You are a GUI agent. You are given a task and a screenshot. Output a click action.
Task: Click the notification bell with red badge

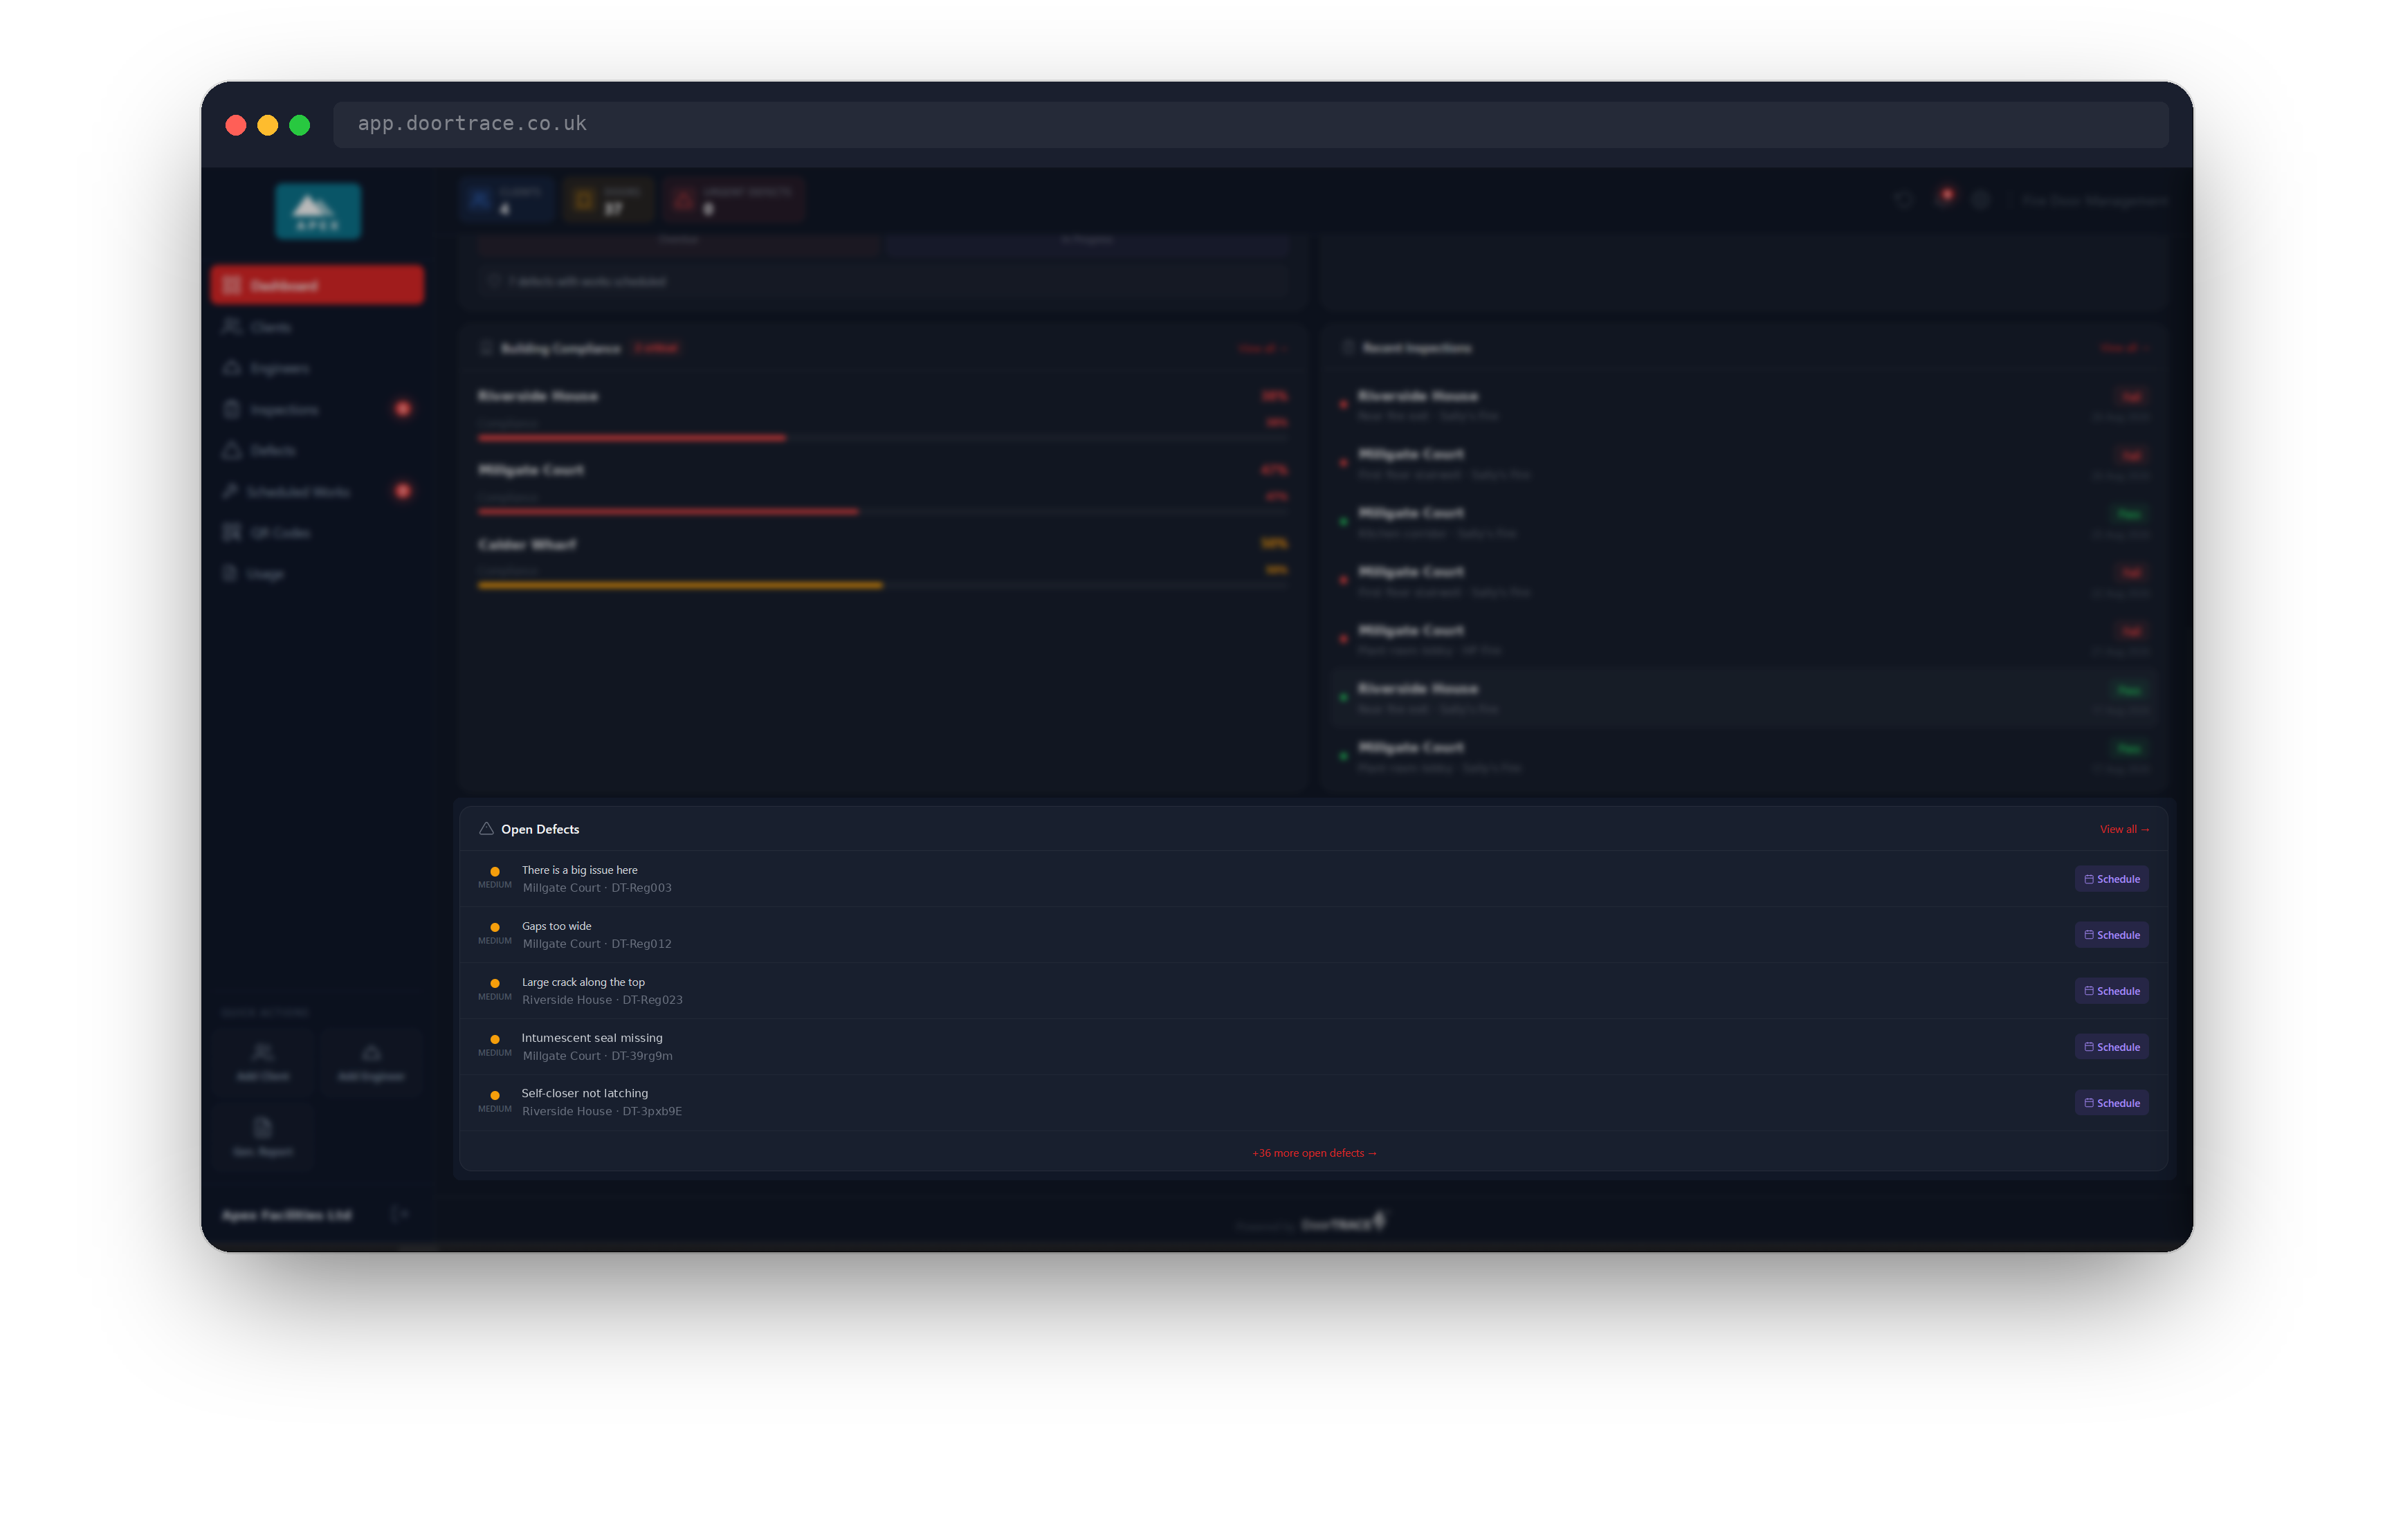tap(1943, 199)
